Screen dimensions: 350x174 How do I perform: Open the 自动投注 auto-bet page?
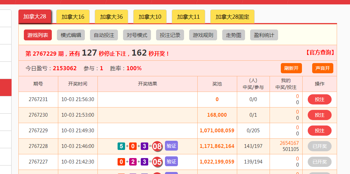point(104,35)
